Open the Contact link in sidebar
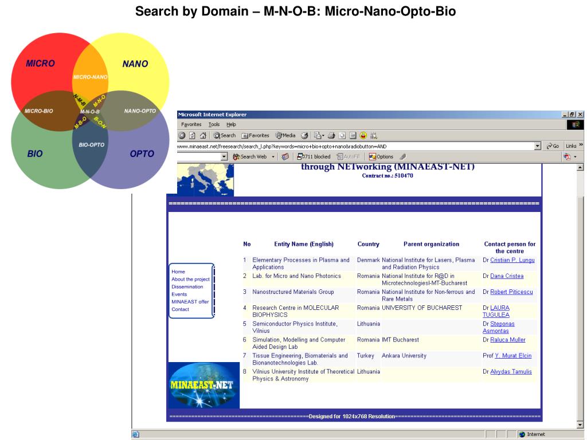The height and width of the screenshot is (440, 587). (x=180, y=309)
